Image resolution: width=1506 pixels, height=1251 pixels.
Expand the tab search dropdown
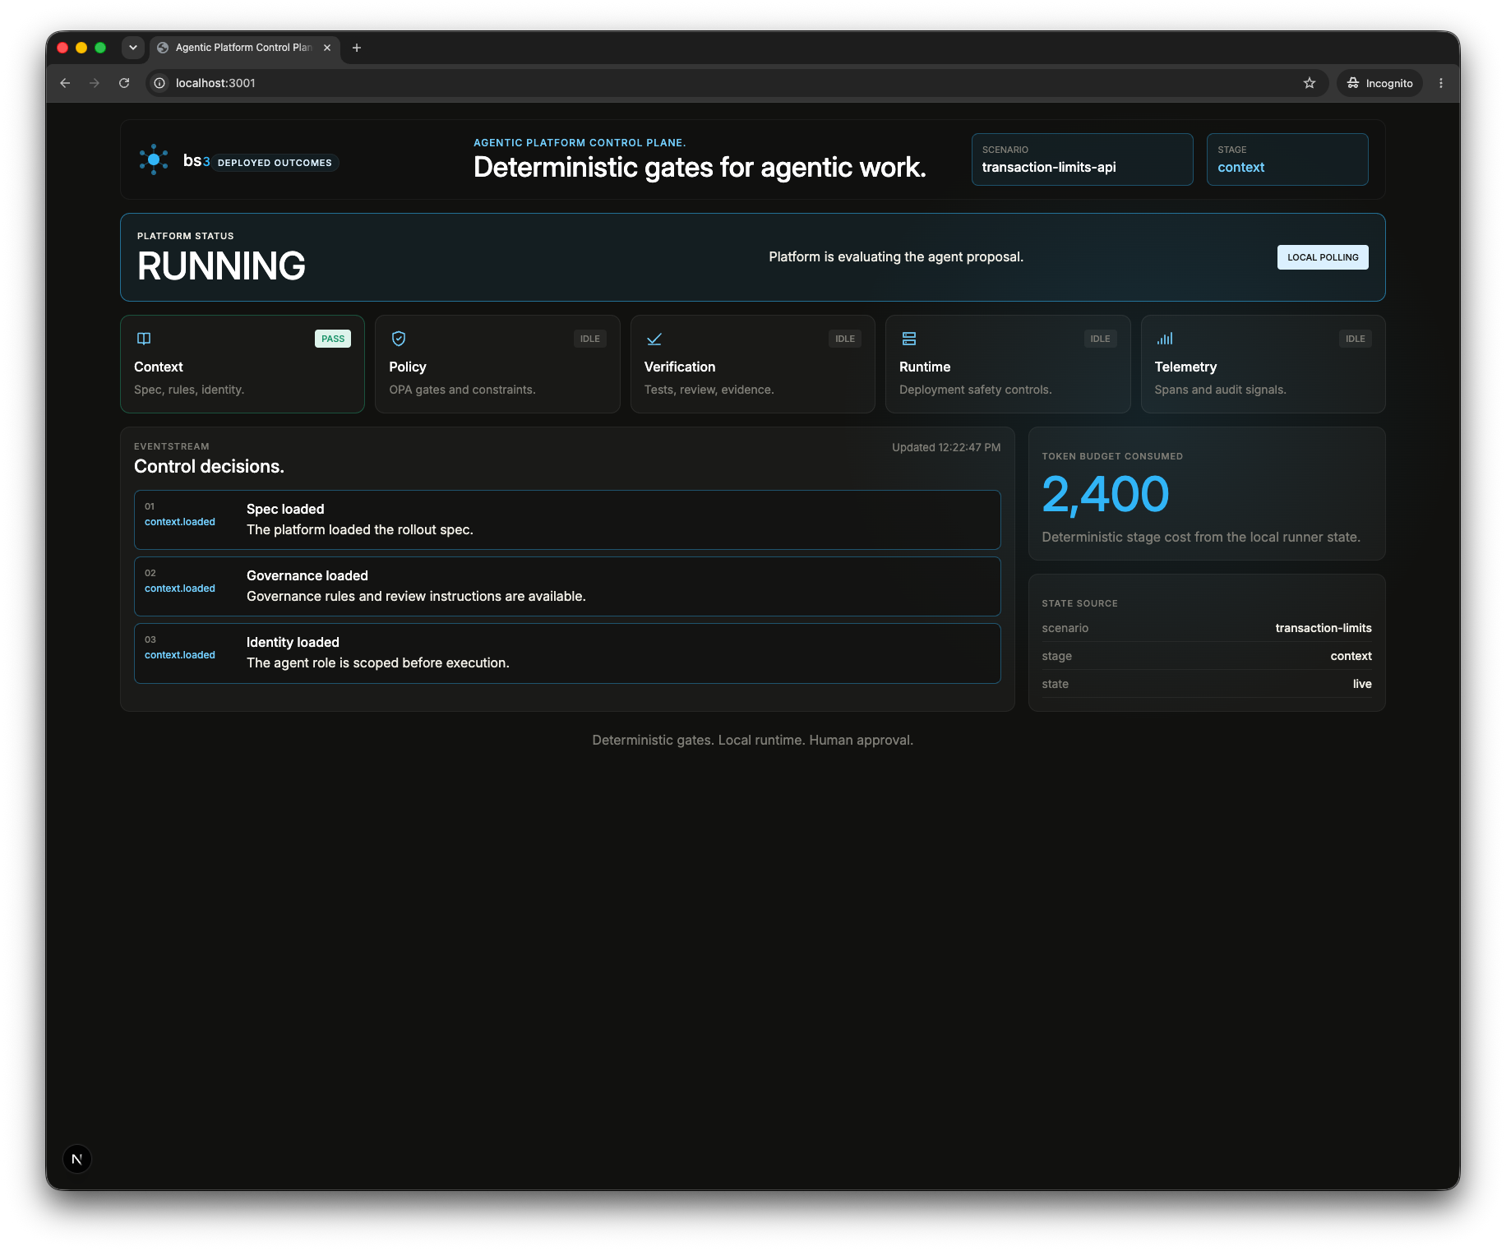[x=133, y=48]
